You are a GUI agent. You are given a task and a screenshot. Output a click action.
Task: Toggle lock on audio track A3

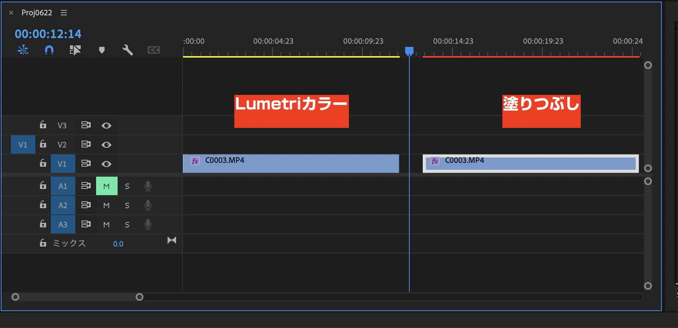point(43,224)
